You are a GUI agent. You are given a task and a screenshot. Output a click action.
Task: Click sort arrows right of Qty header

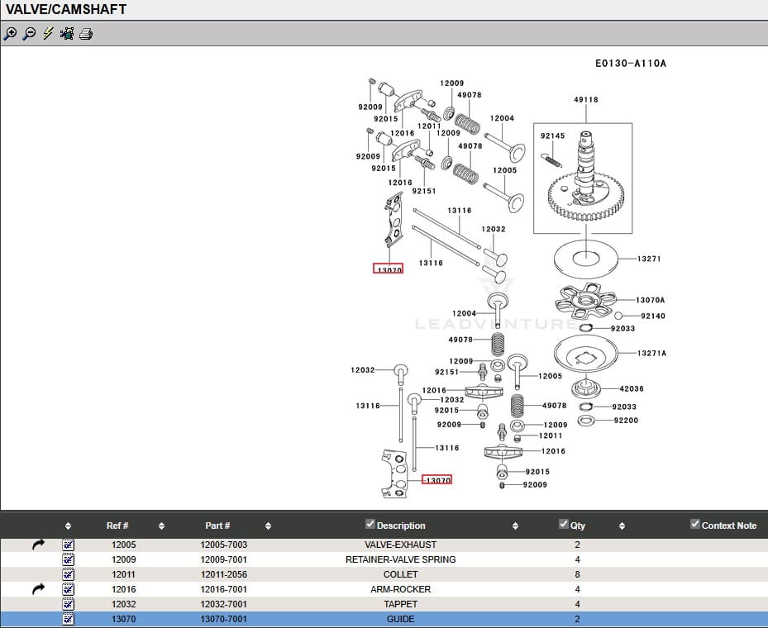click(x=622, y=526)
